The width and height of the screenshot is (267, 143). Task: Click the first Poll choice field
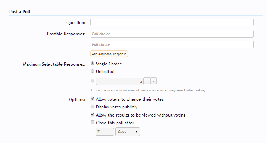(172, 34)
